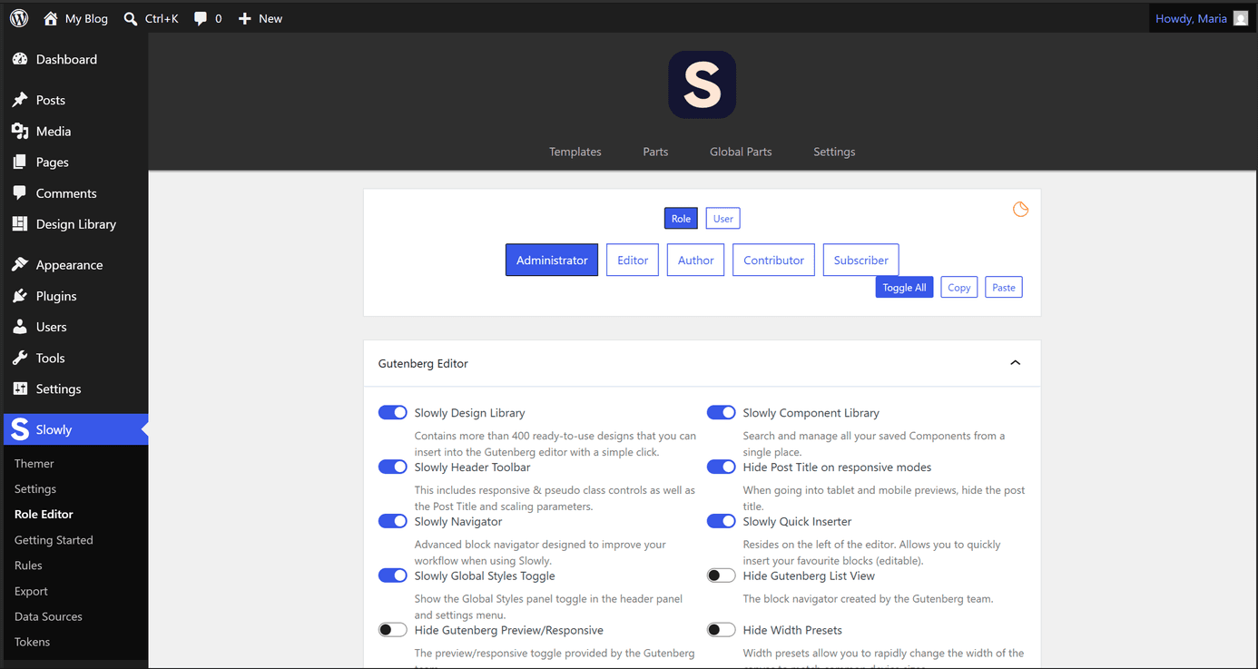Toggle off Slowly Component Library
The width and height of the screenshot is (1258, 669).
coord(722,413)
